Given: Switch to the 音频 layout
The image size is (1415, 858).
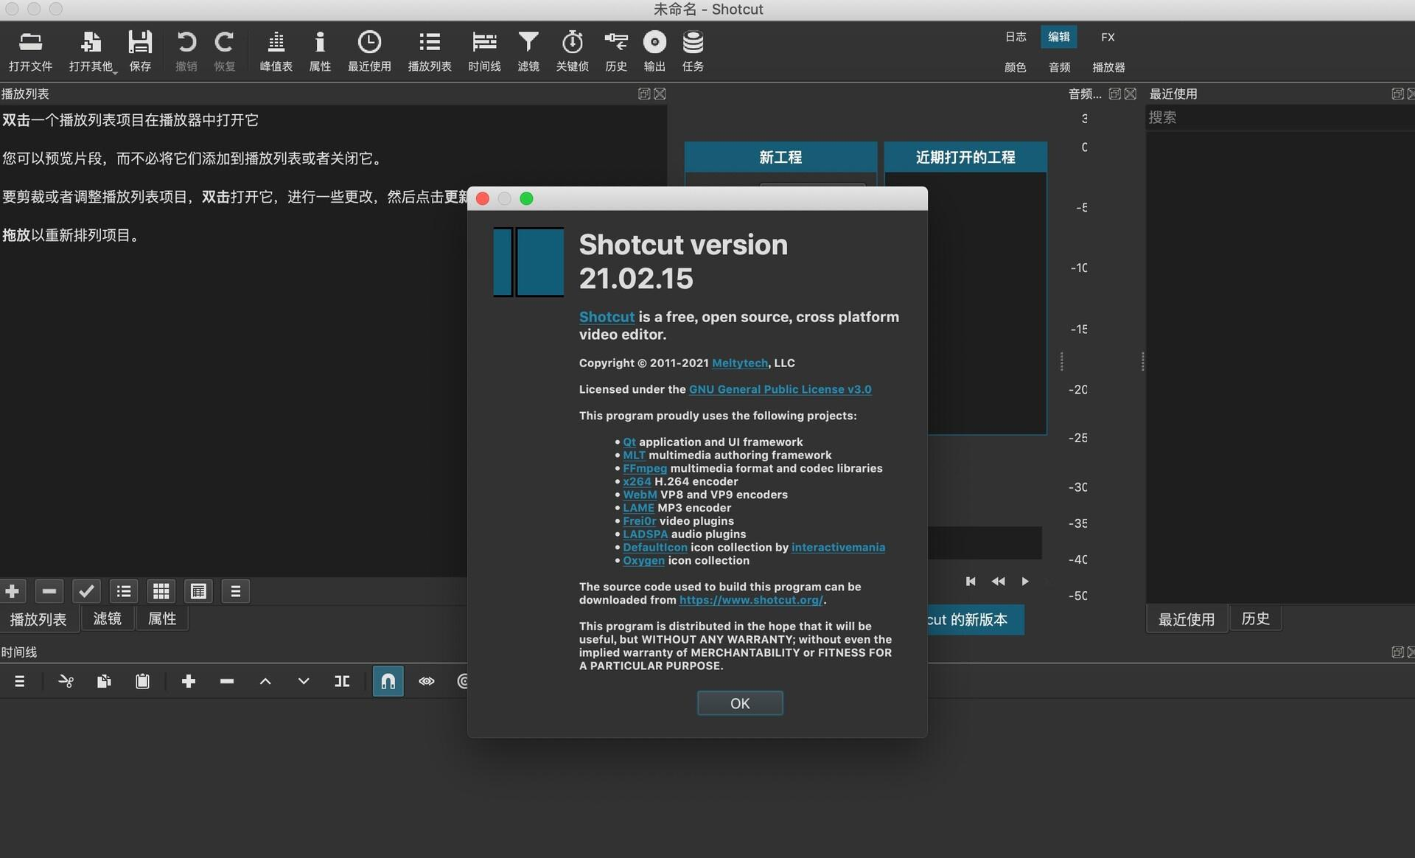Looking at the screenshot, I should click(1060, 67).
